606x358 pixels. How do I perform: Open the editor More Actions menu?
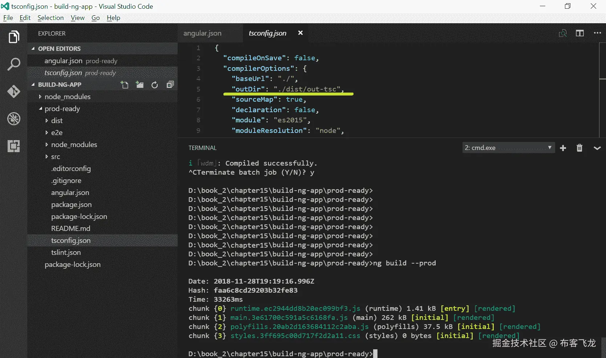[x=597, y=33]
